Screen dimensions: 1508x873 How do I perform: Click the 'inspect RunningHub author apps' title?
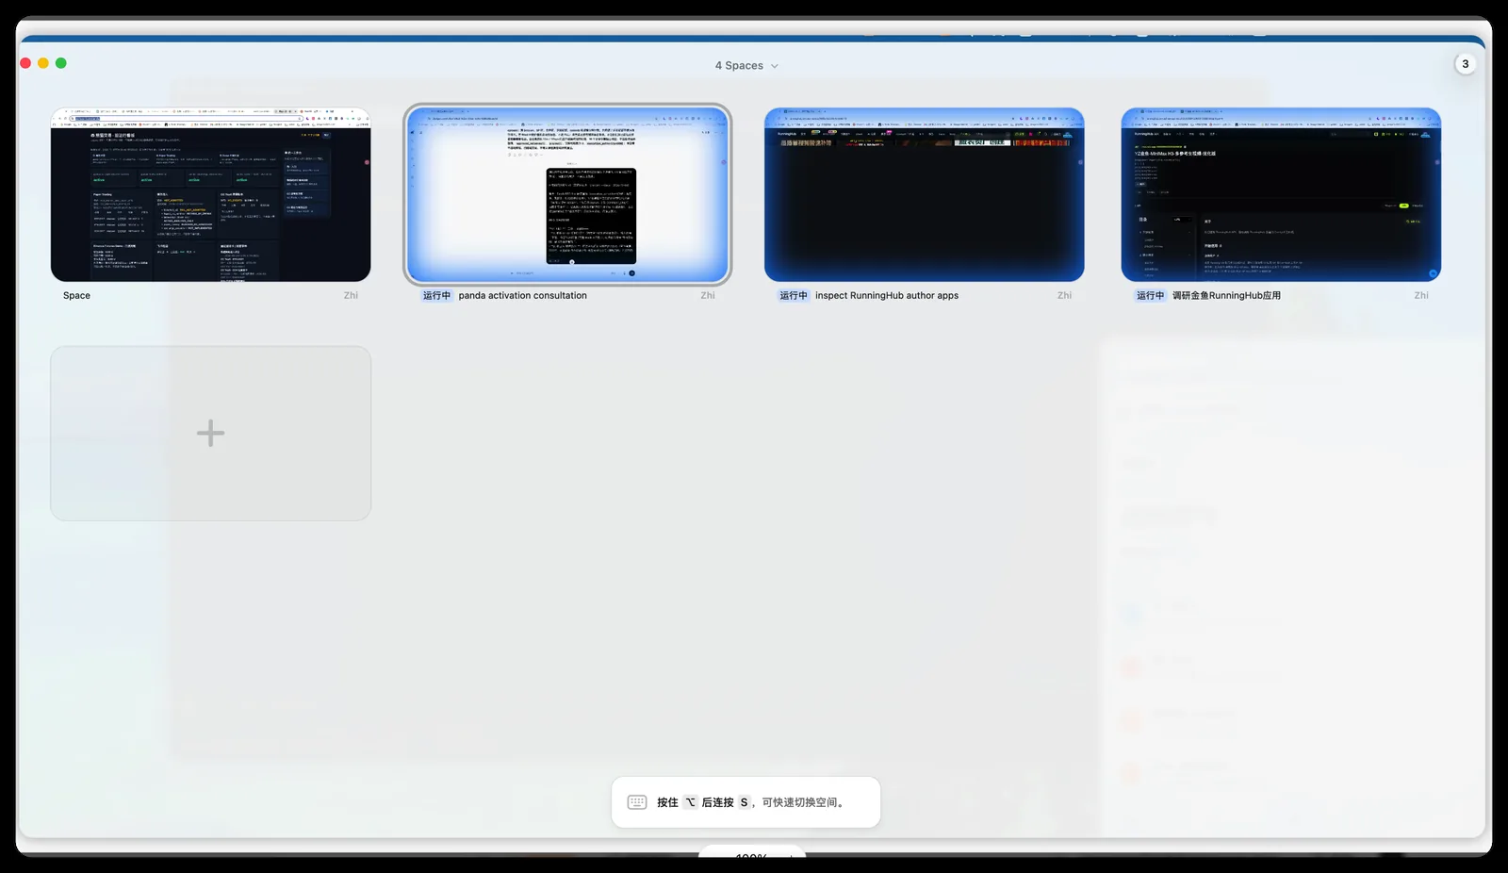click(887, 296)
